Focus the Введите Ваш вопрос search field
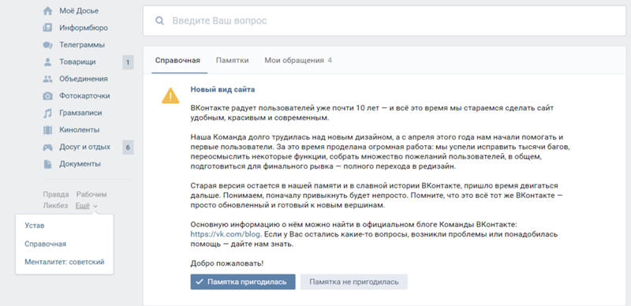Viewport: 631px width, 306px height. (384, 21)
